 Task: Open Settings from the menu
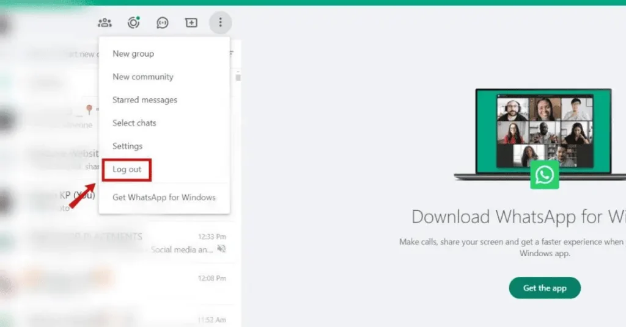[x=164, y=146]
